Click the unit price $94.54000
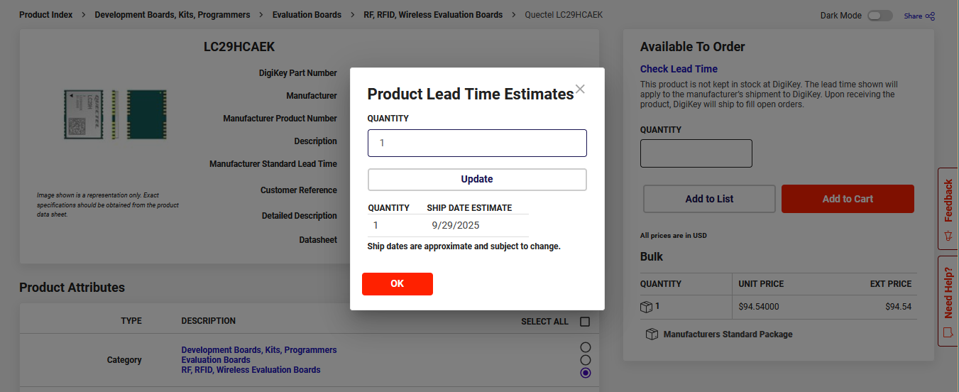 pyautogui.click(x=759, y=307)
